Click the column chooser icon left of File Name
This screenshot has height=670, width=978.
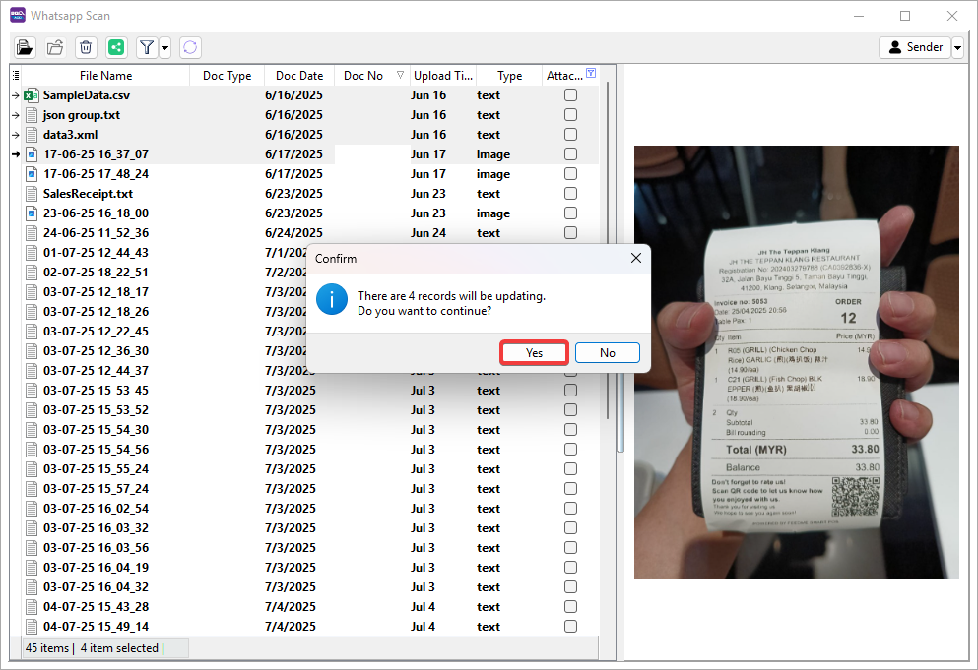click(16, 76)
